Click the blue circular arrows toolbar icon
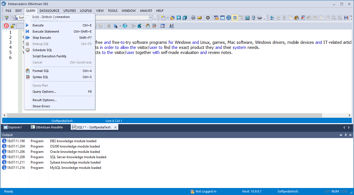 (x=229, y=18)
